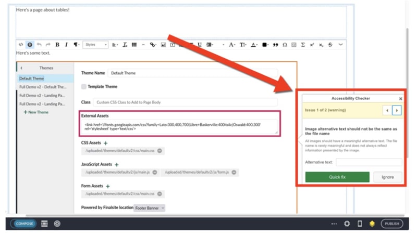Open the code view source icon
This screenshot has height=236, width=417.
click(21, 45)
